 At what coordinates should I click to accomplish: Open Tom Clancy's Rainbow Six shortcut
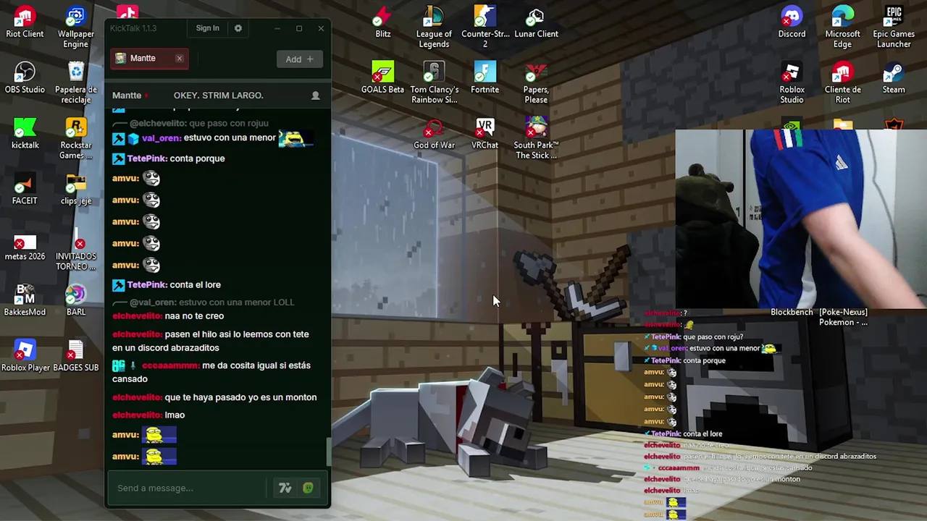tap(434, 82)
